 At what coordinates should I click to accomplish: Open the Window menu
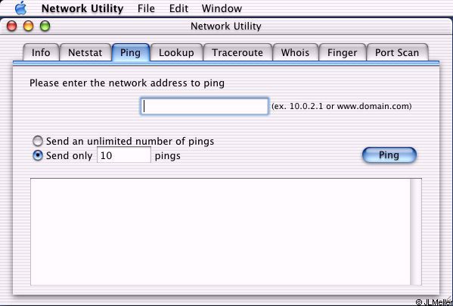222,8
